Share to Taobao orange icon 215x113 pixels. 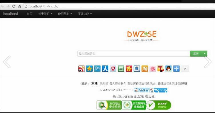click(x=145, y=69)
